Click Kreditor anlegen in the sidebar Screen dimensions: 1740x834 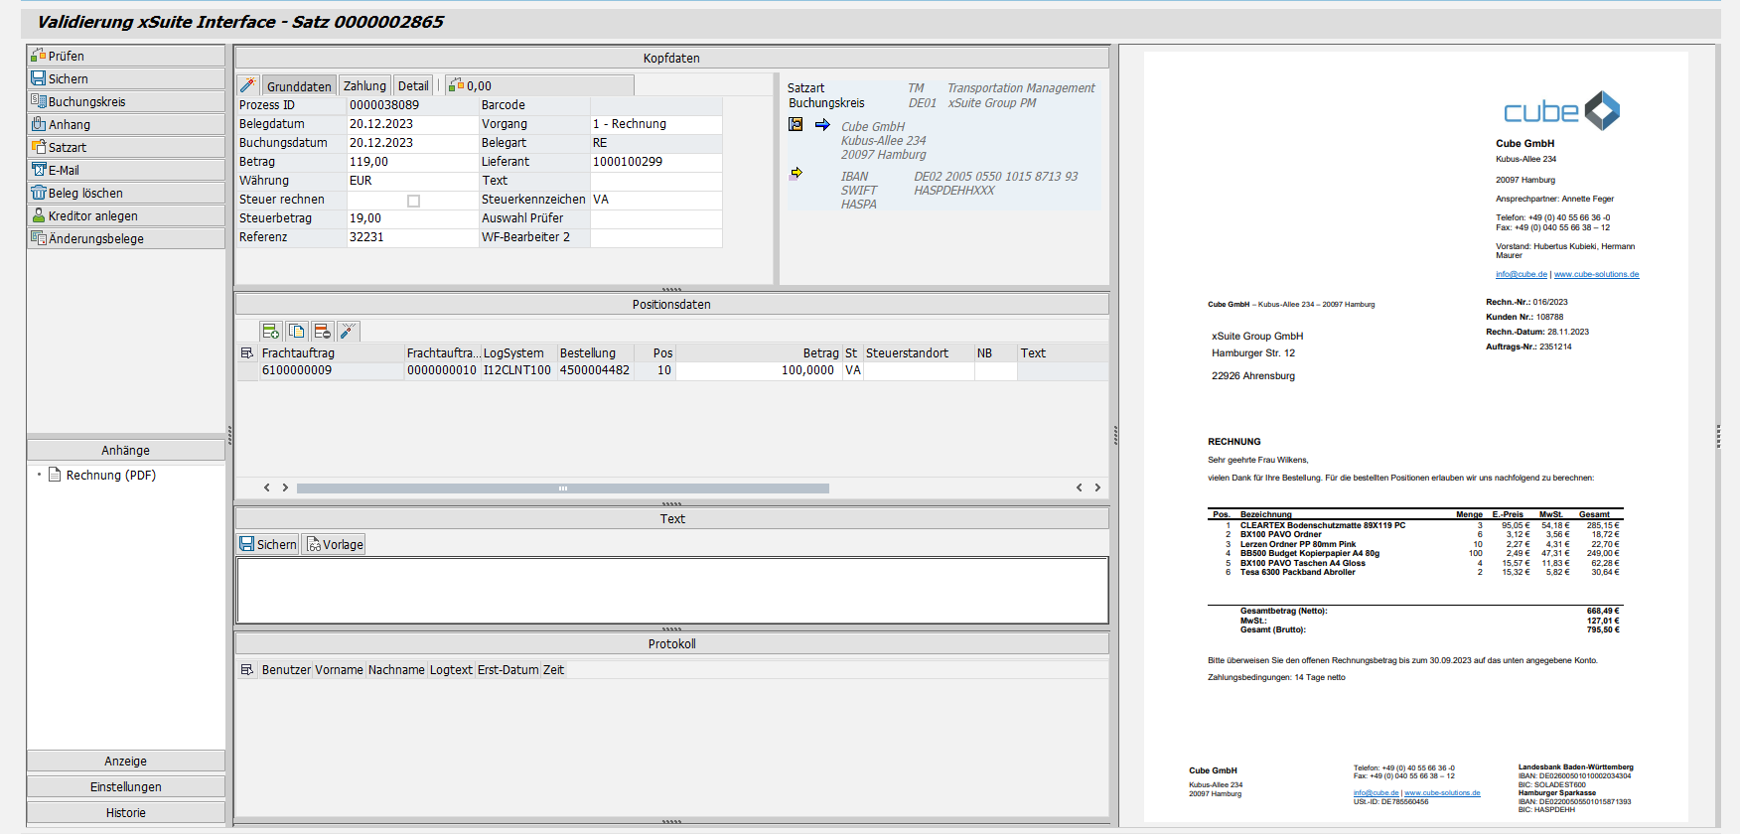click(x=126, y=215)
